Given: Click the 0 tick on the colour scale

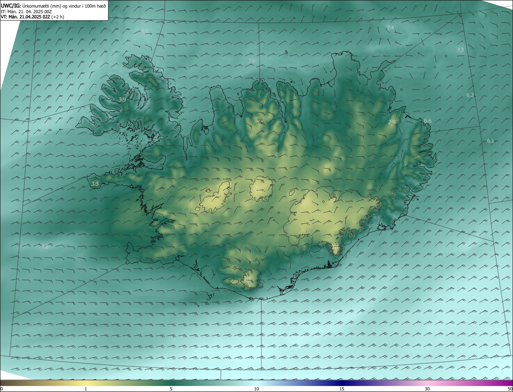Looking at the screenshot, I should click(x=2, y=389).
